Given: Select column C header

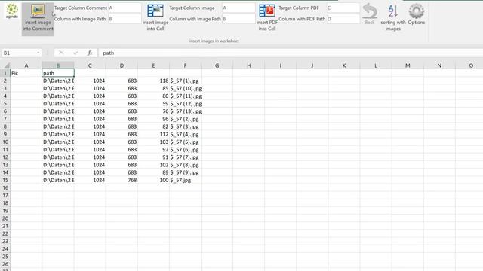Looking at the screenshot, I should coord(90,65).
